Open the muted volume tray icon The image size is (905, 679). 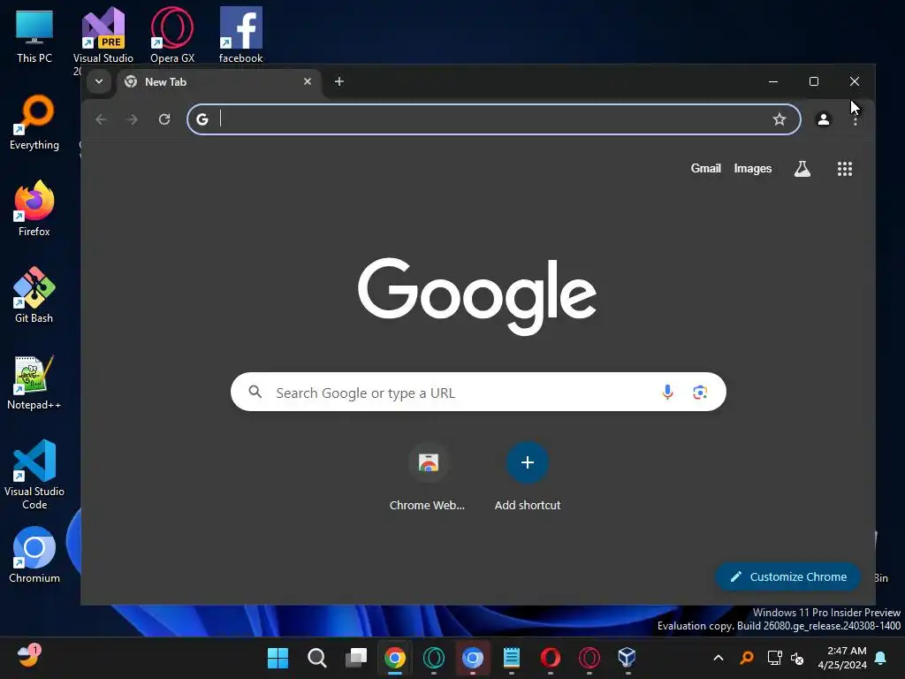(x=798, y=658)
